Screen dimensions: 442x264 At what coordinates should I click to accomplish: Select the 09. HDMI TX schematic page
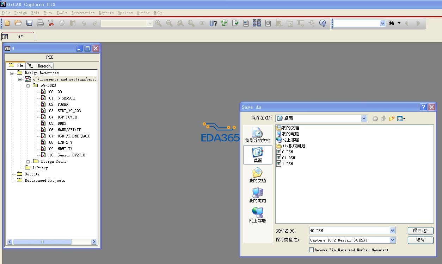point(61,149)
